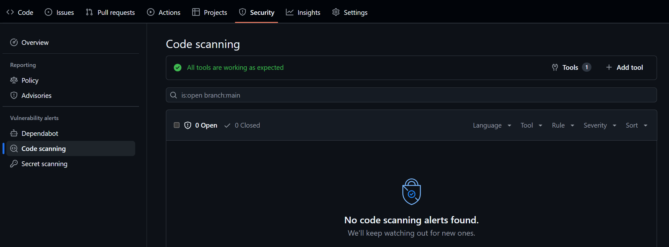
Task: Click the Projects table icon
Action: click(x=196, y=12)
